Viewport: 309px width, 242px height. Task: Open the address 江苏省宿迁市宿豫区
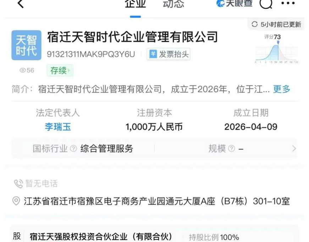[157, 201]
